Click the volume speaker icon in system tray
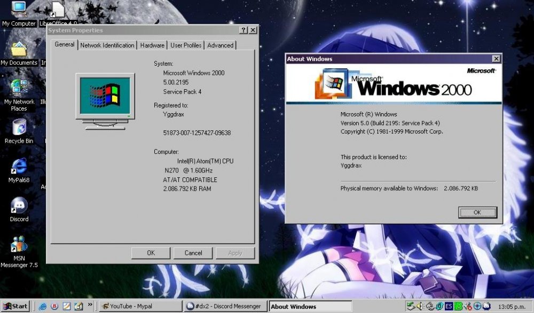The width and height of the screenshot is (534, 313). [x=420, y=307]
